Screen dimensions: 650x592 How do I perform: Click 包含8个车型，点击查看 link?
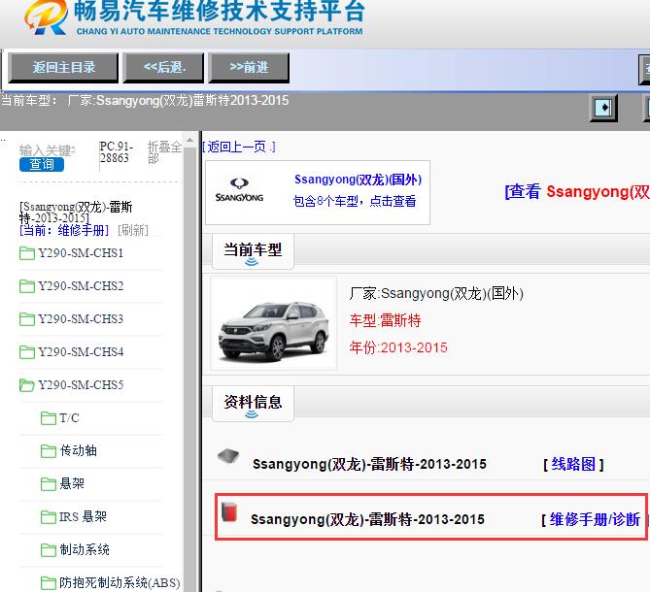point(355,201)
